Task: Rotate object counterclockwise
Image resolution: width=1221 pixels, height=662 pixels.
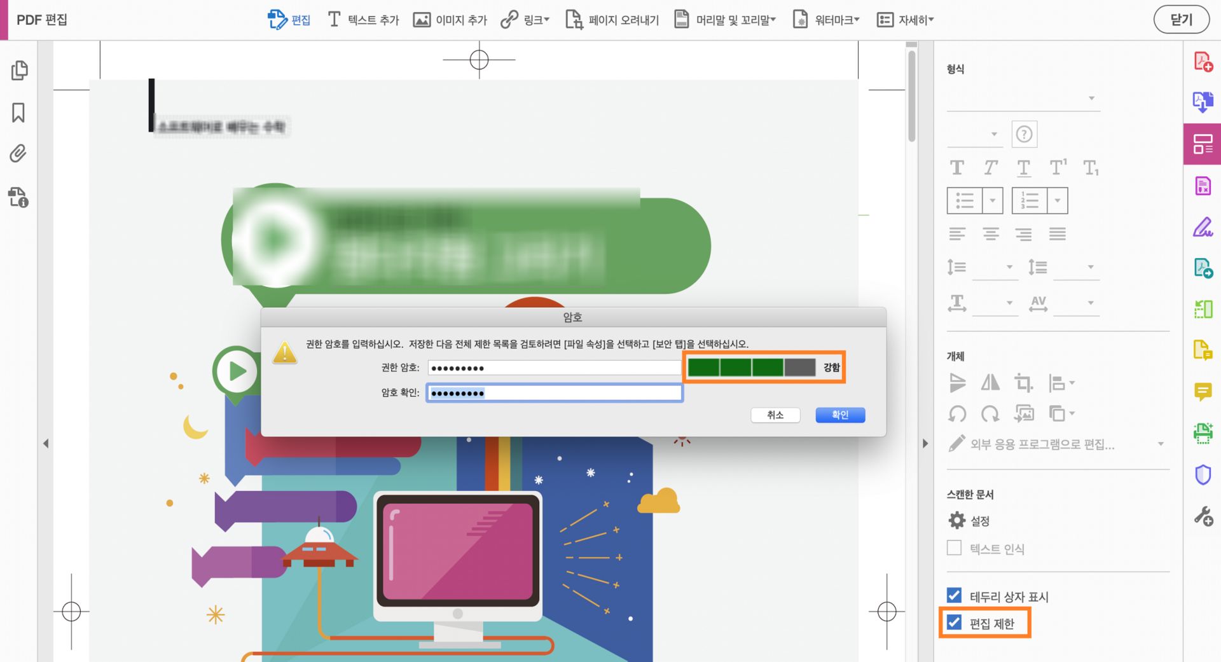Action: (x=957, y=414)
